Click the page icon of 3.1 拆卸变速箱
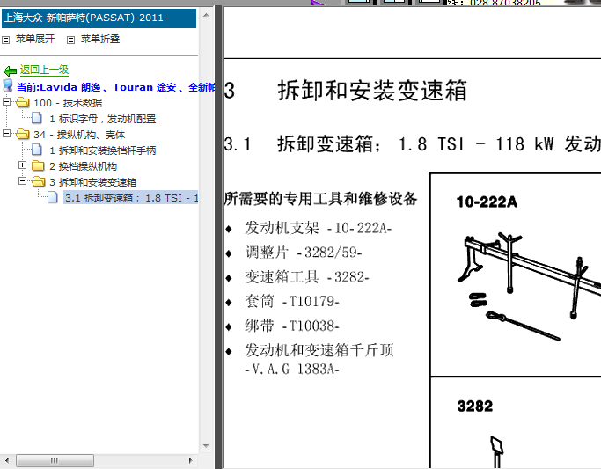 click(53, 197)
